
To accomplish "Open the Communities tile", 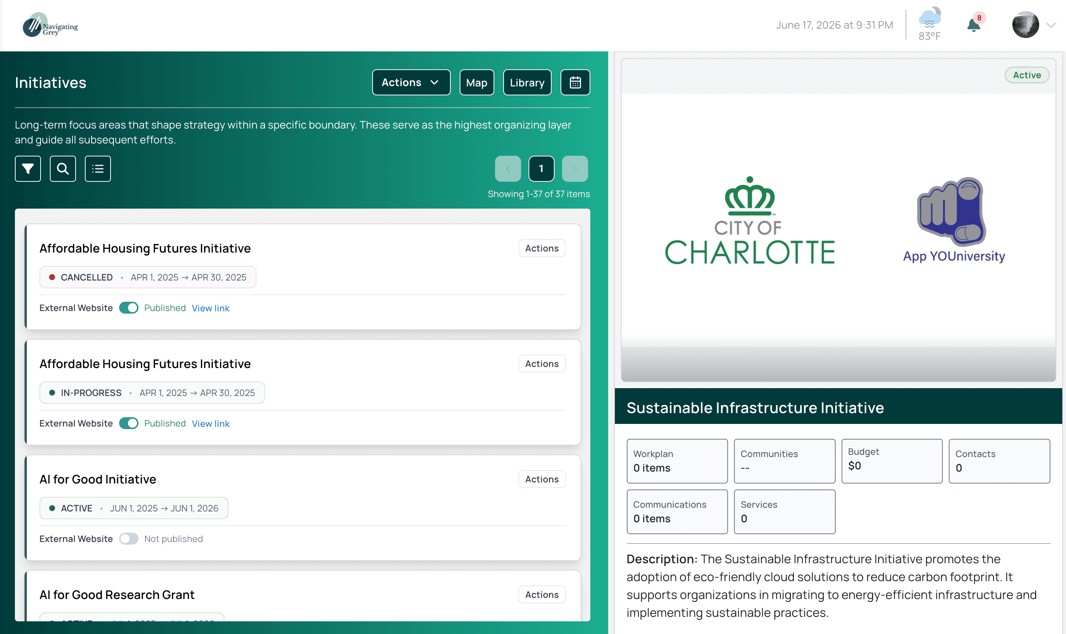I will [x=784, y=461].
